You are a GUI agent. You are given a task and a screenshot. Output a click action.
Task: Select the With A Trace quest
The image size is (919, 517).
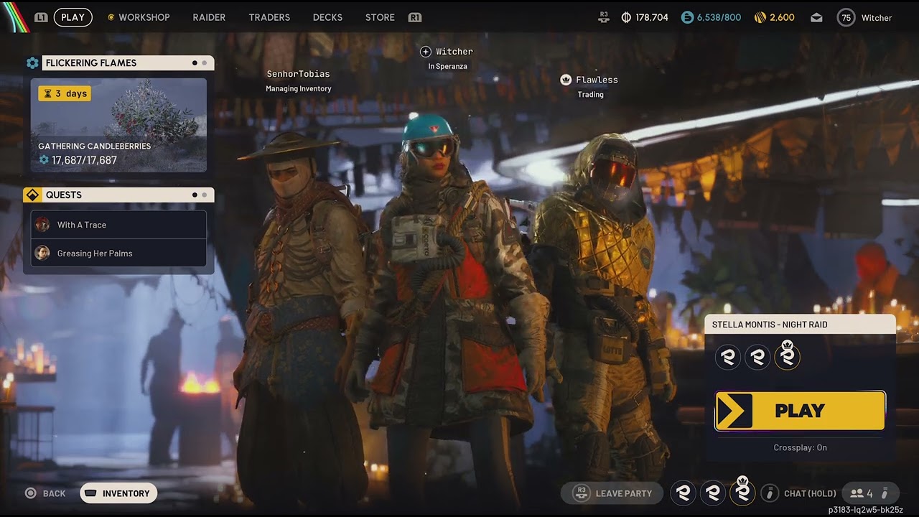(x=118, y=225)
